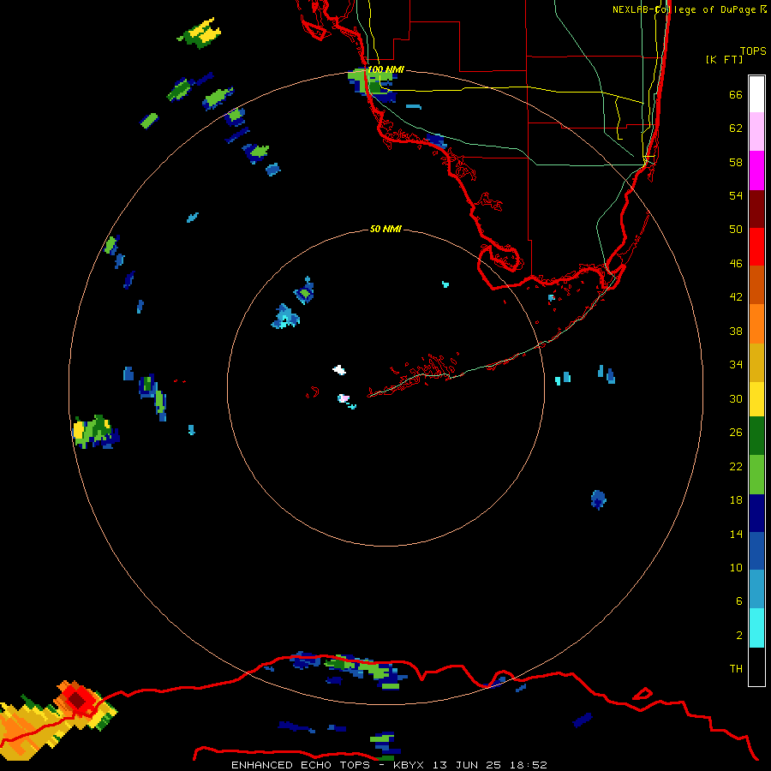Viewport: 771px width, 771px height.
Task: Select the bright red legend swatch
Action: (756, 247)
